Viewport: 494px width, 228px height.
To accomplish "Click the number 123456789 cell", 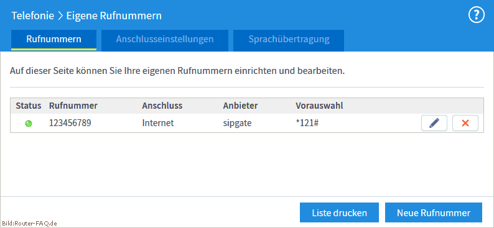I will coord(70,123).
